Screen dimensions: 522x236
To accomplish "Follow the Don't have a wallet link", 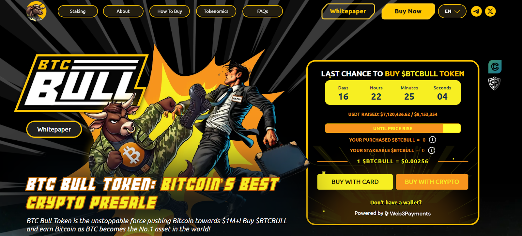I will point(396,202).
